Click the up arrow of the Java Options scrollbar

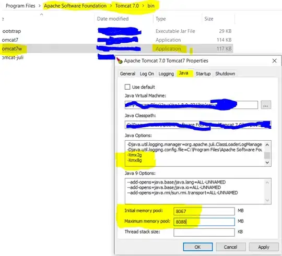[x=267, y=145]
